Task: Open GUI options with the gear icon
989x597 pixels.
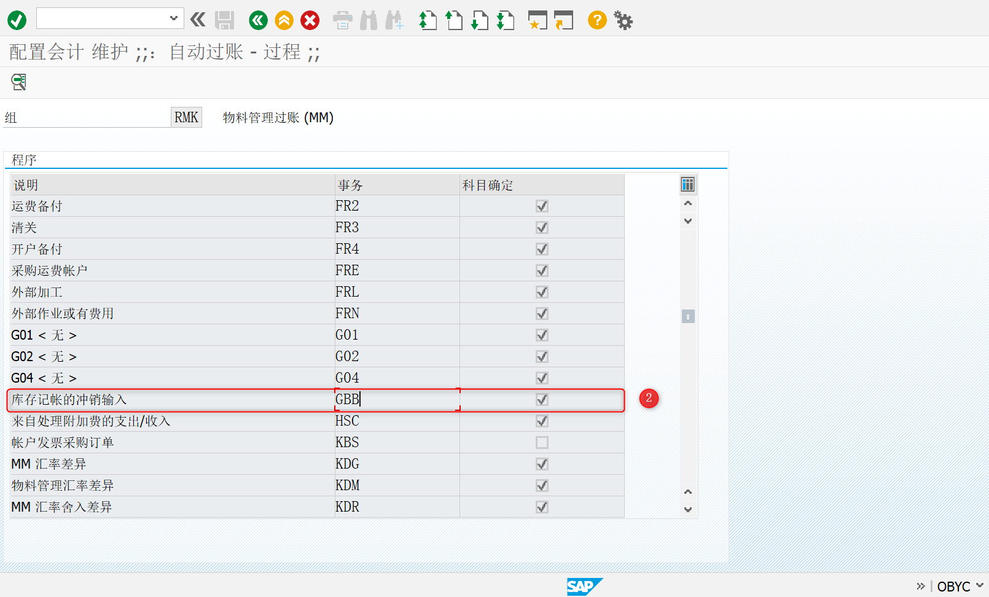Action: (x=623, y=20)
